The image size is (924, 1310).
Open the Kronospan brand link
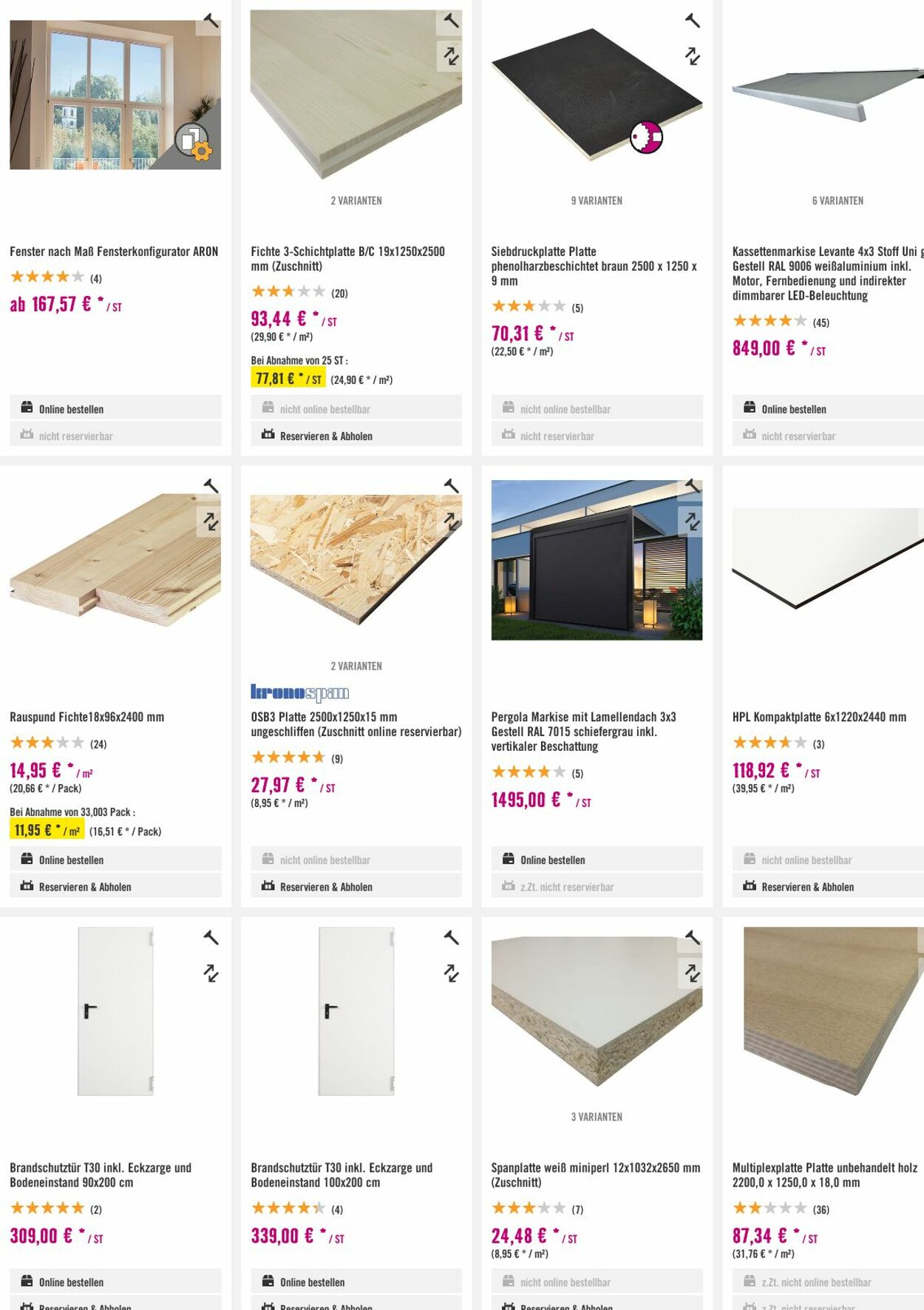point(300,692)
